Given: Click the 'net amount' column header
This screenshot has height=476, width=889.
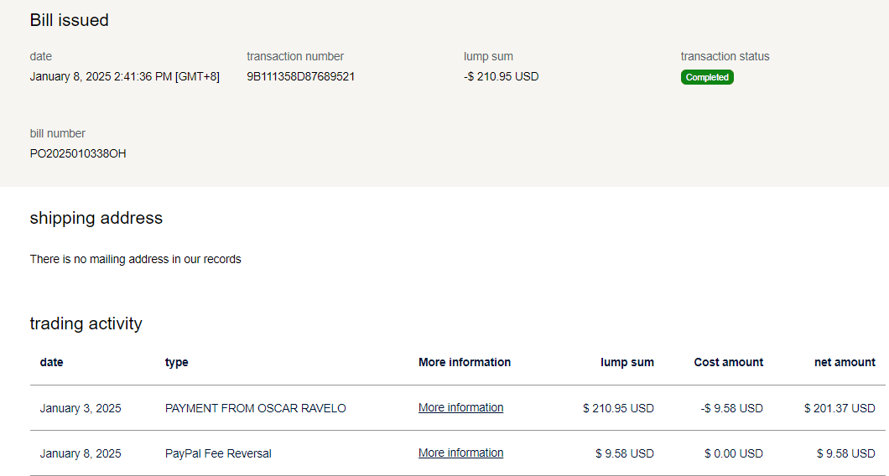Looking at the screenshot, I should click(x=844, y=363).
